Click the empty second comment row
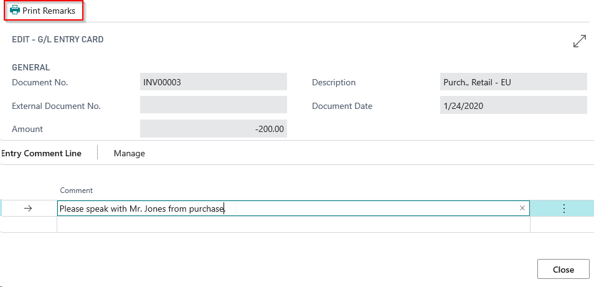 click(x=293, y=224)
